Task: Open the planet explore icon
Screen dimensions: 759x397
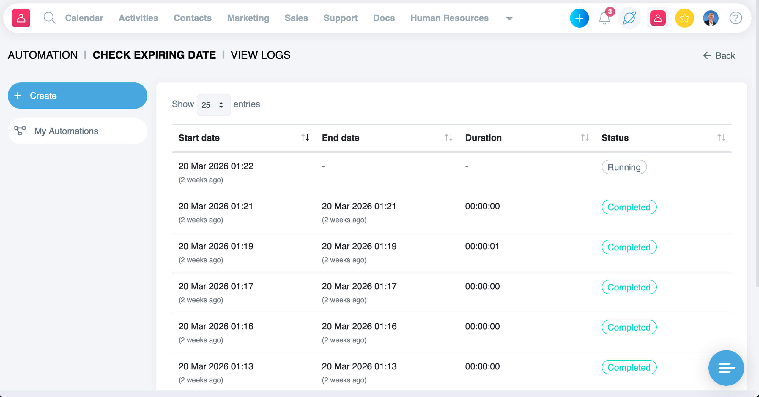Action: click(629, 18)
